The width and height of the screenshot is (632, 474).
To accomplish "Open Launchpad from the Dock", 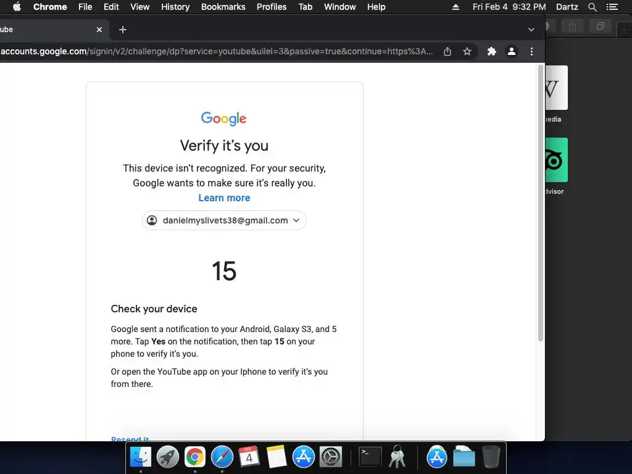I will click(168, 457).
